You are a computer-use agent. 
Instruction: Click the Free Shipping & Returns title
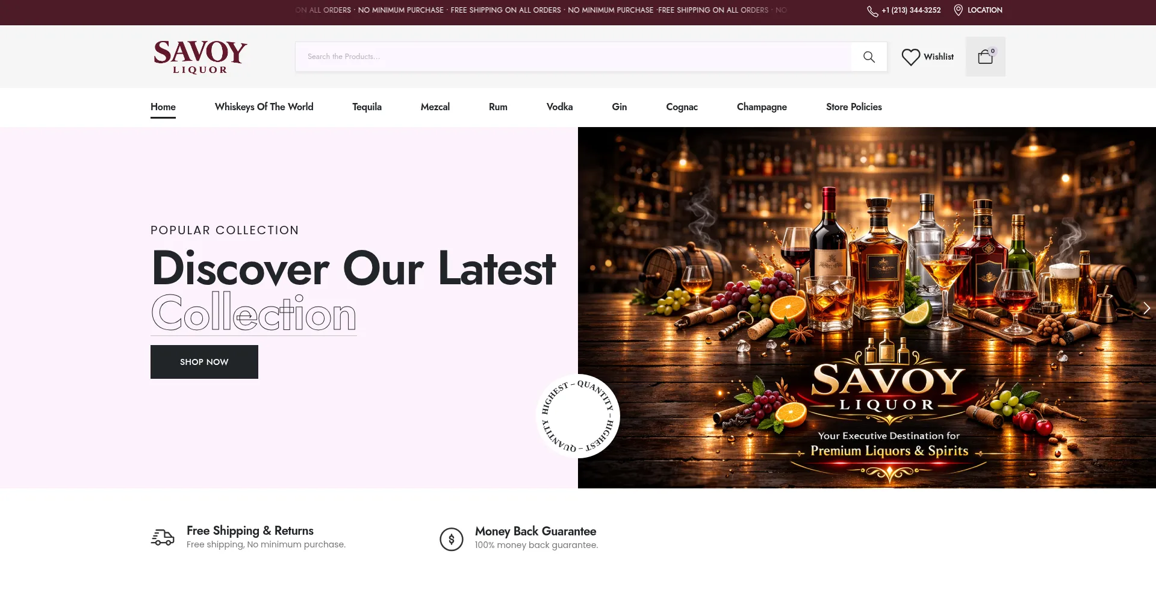click(250, 531)
